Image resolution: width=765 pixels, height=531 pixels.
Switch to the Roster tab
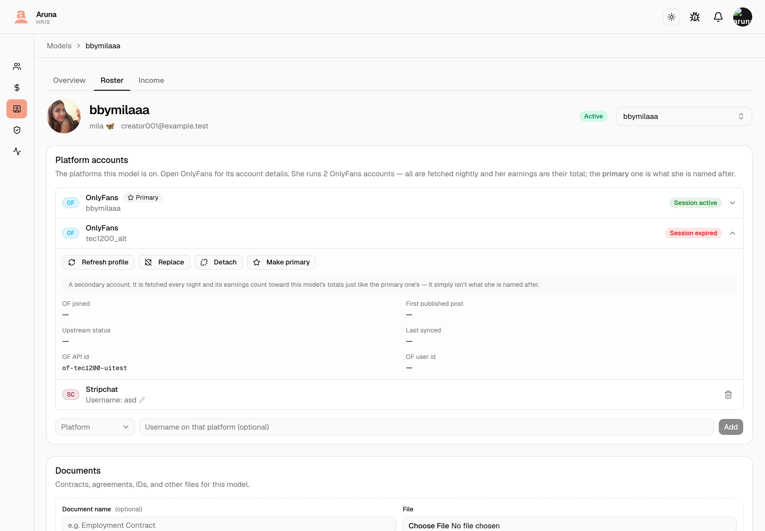click(x=112, y=80)
